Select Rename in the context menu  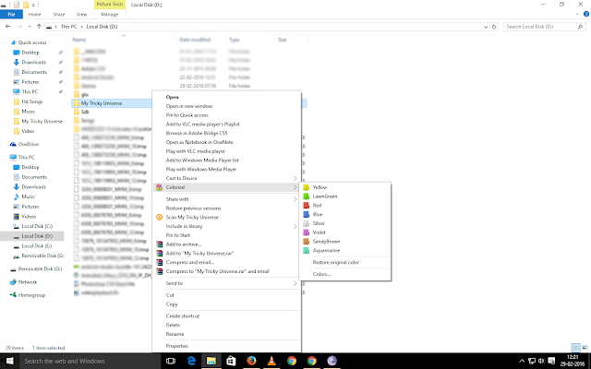pyautogui.click(x=226, y=334)
